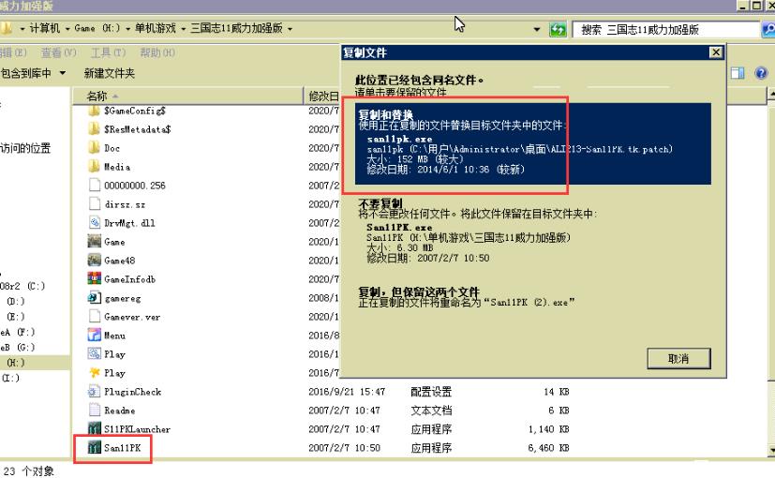Close the copy file dialog
This screenshot has height=478, width=775.
tap(715, 52)
